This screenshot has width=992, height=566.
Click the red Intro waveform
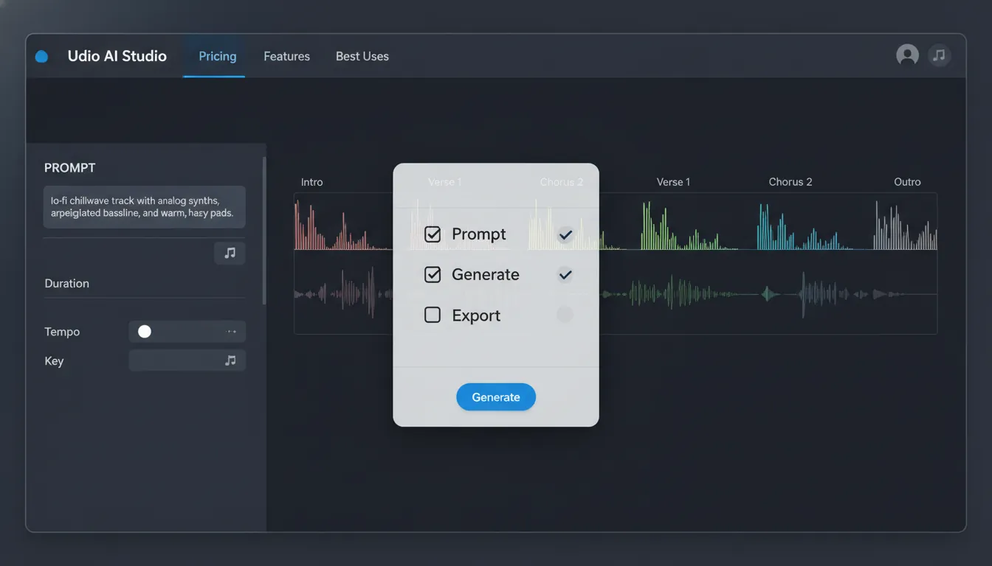pyautogui.click(x=342, y=226)
